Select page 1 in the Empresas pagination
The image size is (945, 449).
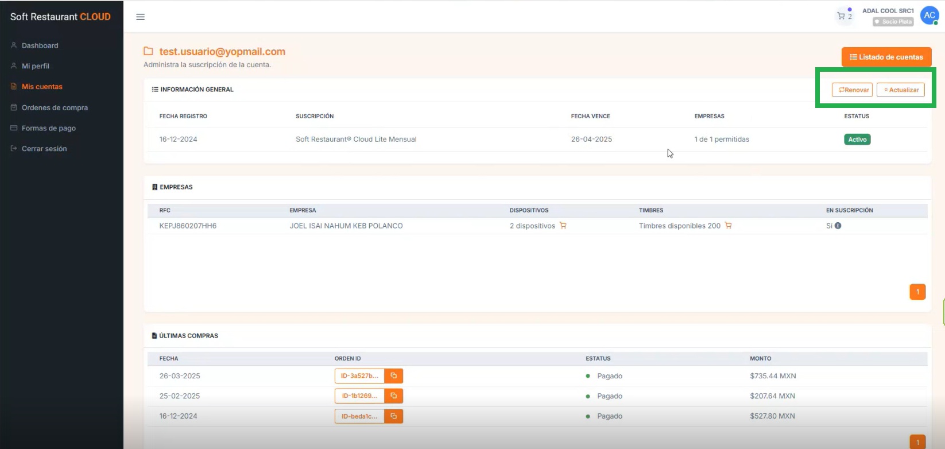point(917,292)
